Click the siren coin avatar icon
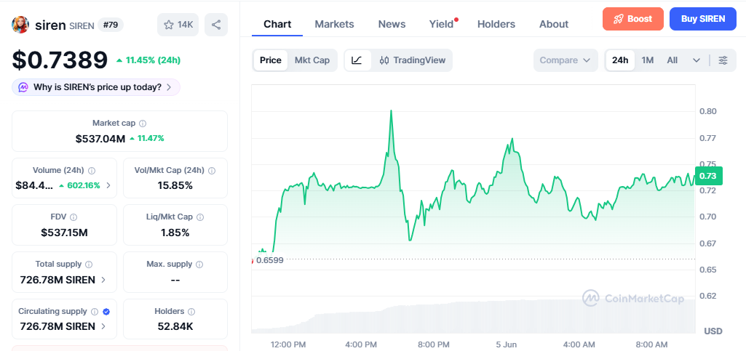This screenshot has height=351, width=746. [20, 25]
